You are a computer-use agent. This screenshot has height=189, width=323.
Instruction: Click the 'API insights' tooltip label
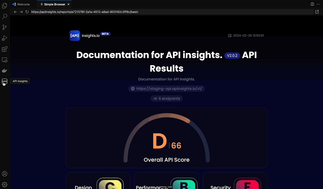pos(20,81)
